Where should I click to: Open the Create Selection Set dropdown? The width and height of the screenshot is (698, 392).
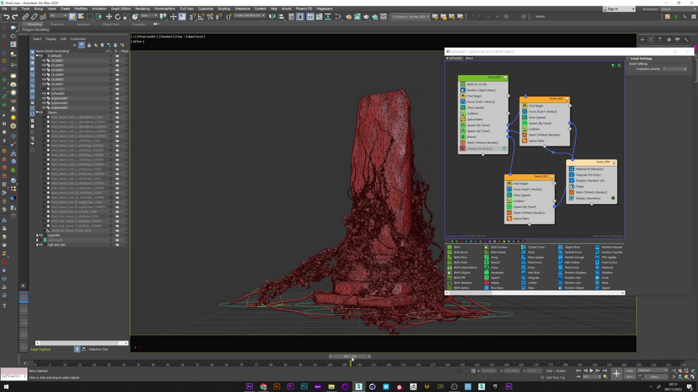249,16
